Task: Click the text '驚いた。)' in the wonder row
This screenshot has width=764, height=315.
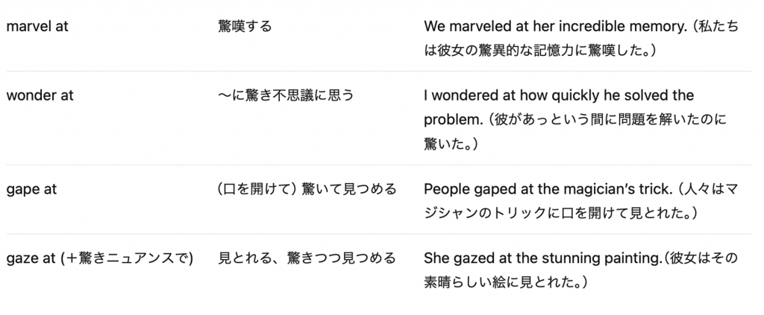Action: coord(451,144)
